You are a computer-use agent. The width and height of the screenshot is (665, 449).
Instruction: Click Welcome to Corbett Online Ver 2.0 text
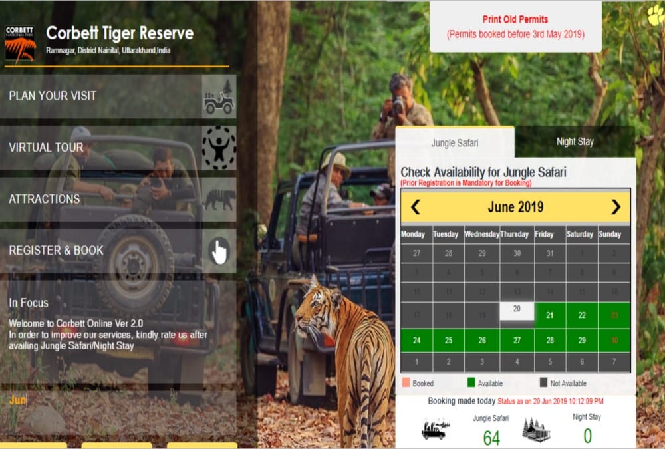pos(76,323)
